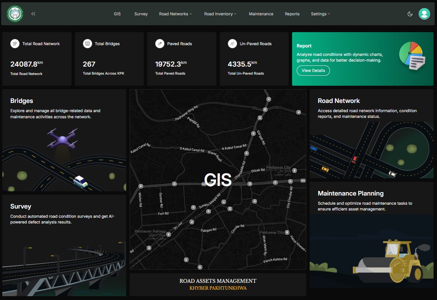
Task: Click the Un-Paved Roads card icon
Action: [x=232, y=44]
